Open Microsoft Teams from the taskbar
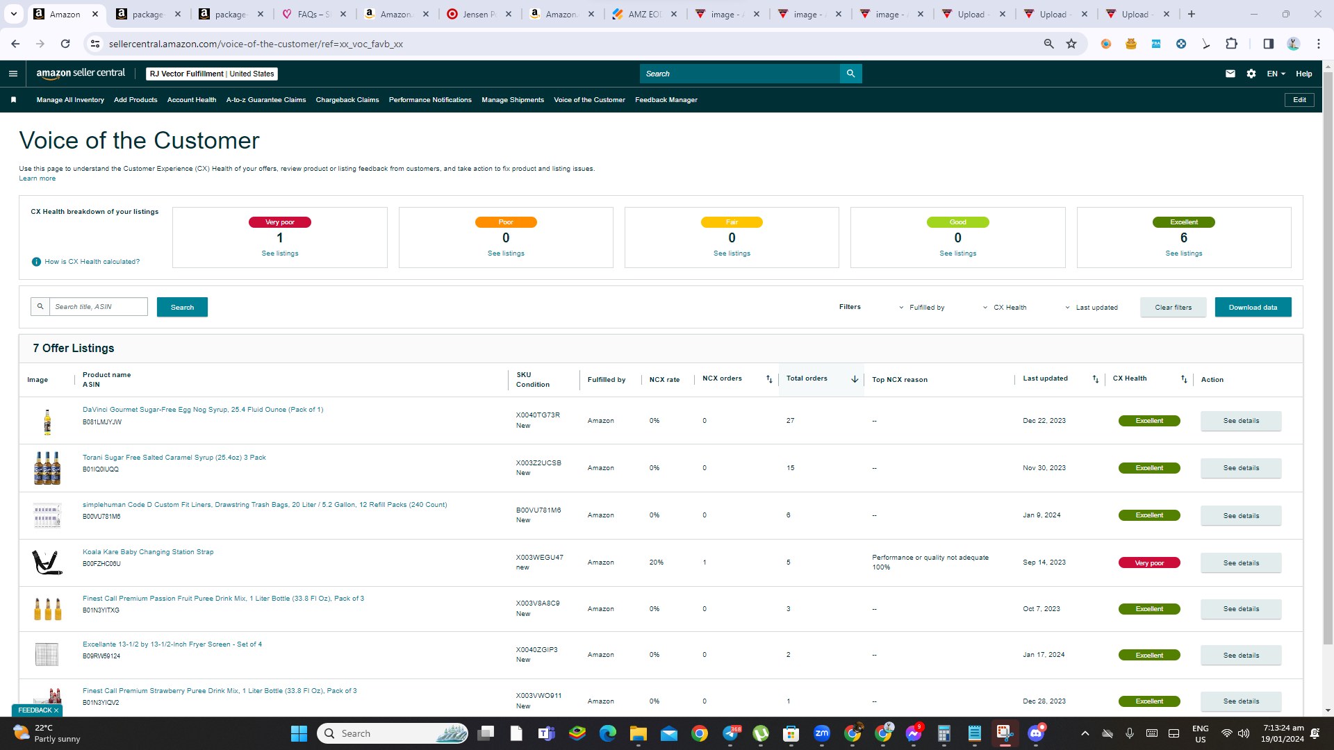1334x750 pixels. click(x=546, y=733)
